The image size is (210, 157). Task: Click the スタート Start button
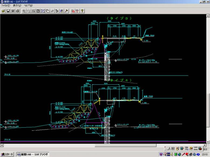[x=7, y=155]
